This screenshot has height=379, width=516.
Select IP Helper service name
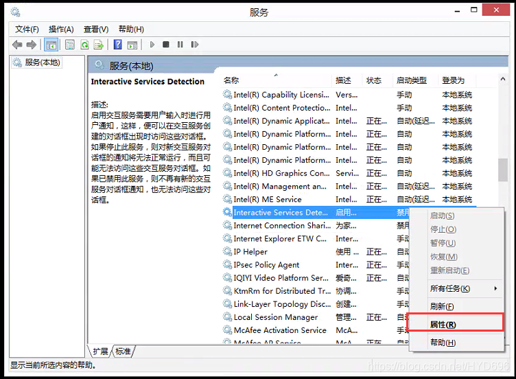pyautogui.click(x=250, y=251)
